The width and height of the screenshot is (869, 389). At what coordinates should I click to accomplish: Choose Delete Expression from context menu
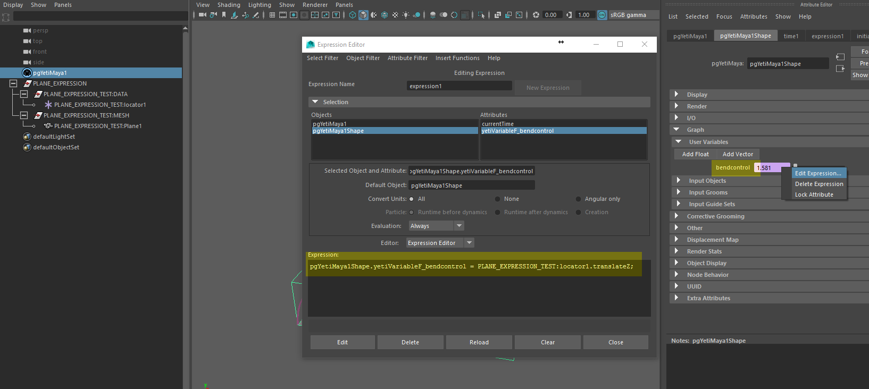pos(818,184)
